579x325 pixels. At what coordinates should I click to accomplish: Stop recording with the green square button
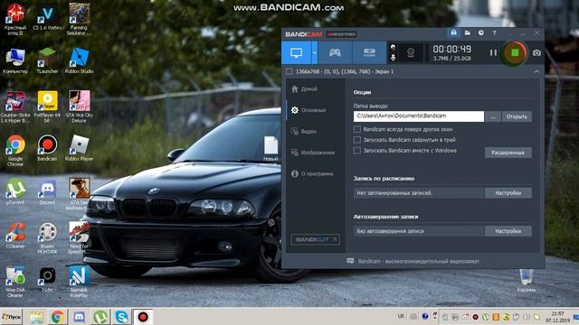pyautogui.click(x=515, y=52)
